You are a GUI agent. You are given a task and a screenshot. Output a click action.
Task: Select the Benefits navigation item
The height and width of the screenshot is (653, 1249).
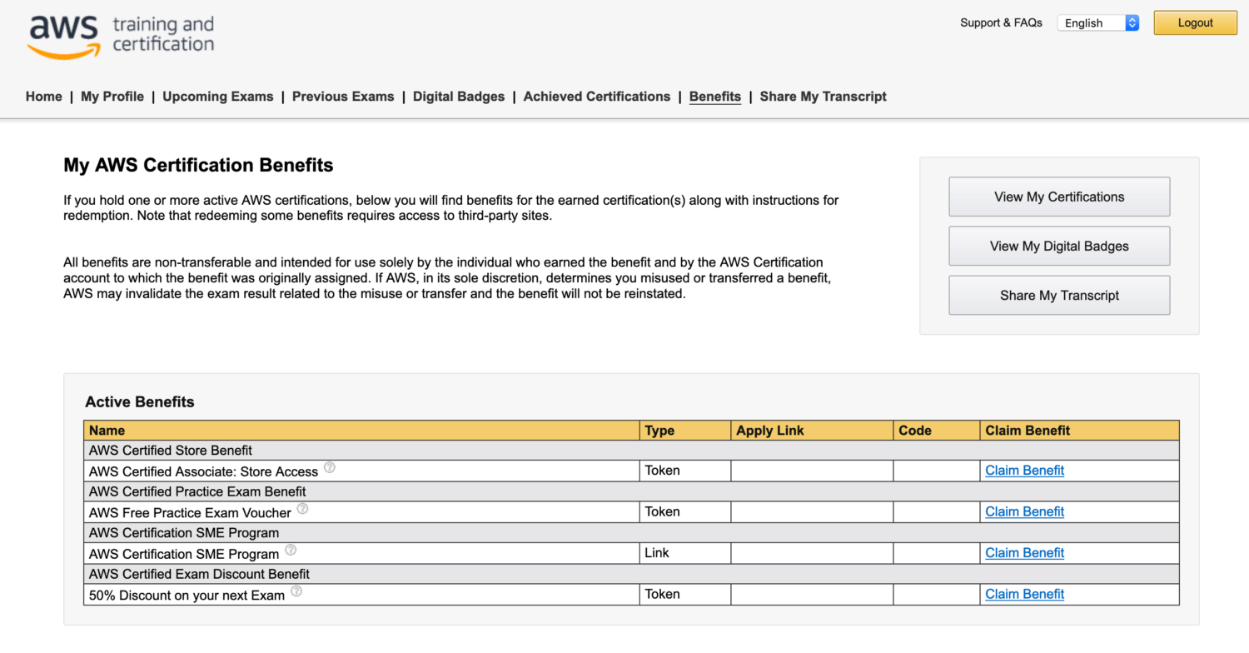coord(715,97)
